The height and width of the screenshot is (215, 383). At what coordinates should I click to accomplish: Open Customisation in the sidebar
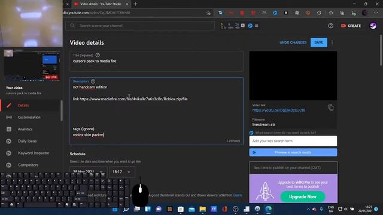30,117
